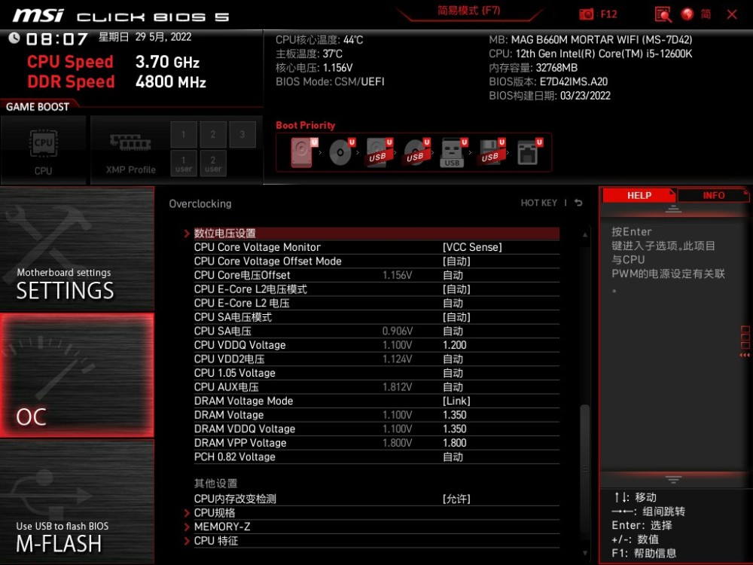The height and width of the screenshot is (565, 753).
Task: Enable XMP user profile 1
Action: pyautogui.click(x=184, y=163)
